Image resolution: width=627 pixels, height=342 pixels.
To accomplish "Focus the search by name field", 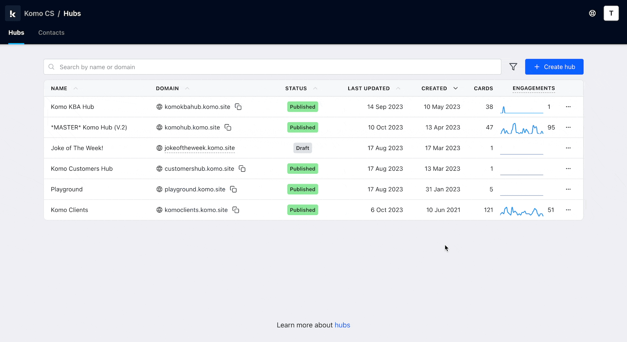I will click(272, 67).
